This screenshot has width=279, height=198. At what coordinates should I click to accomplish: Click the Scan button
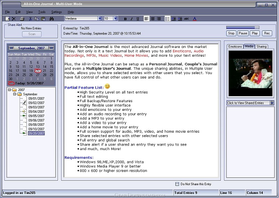point(32,34)
